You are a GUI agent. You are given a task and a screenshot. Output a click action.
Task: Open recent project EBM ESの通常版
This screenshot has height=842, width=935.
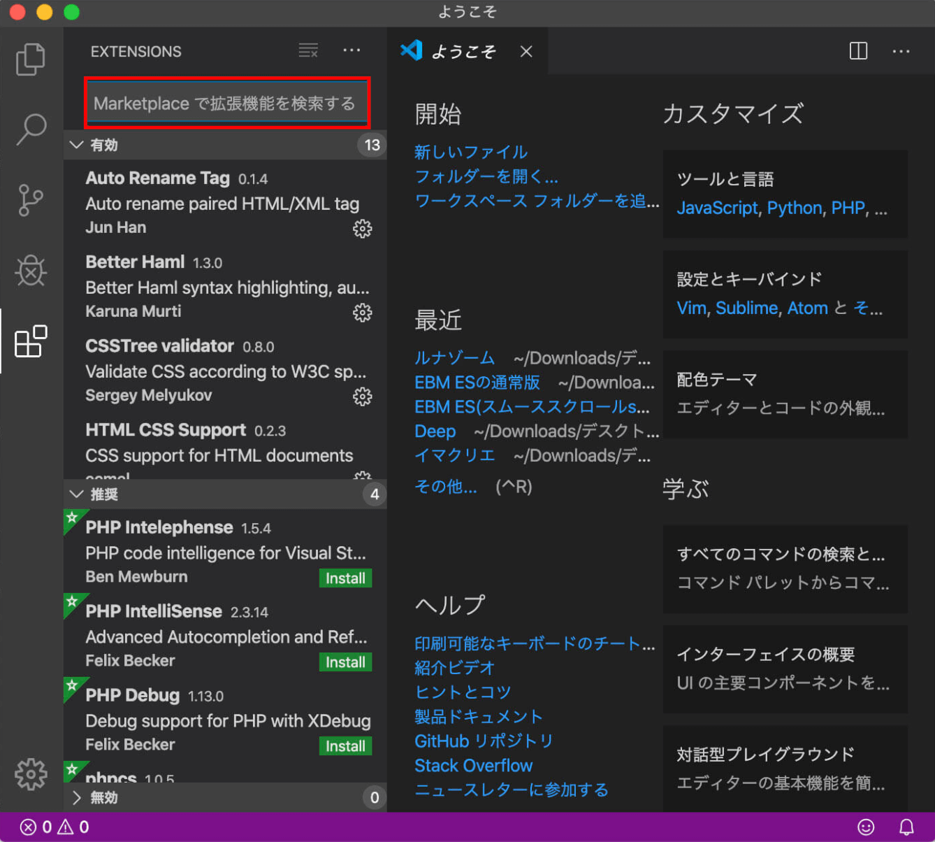pyautogui.click(x=477, y=383)
